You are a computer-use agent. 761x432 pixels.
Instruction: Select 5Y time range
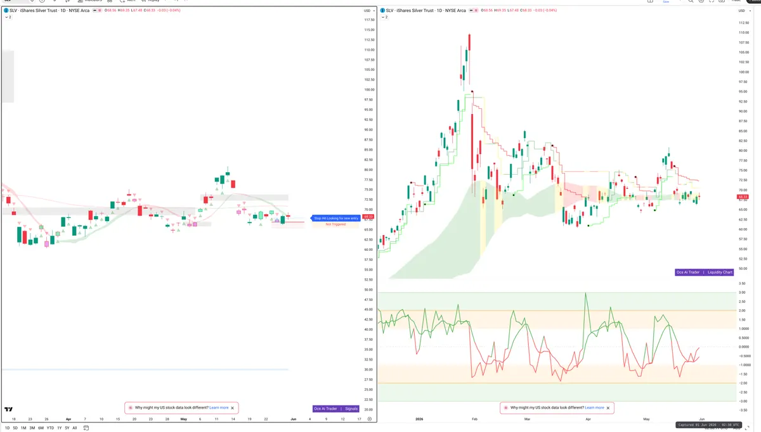(67, 428)
